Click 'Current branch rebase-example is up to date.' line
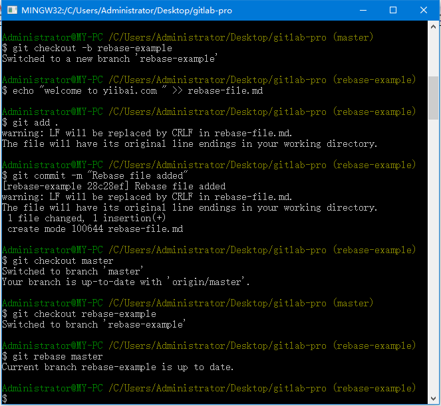Viewport: 441px width, 406px height. click(x=118, y=367)
